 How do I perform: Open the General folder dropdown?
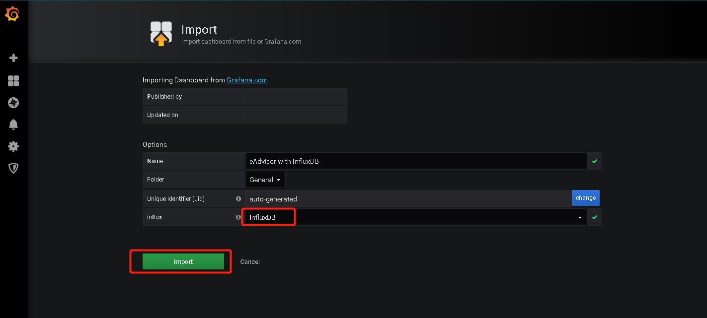pyautogui.click(x=265, y=180)
